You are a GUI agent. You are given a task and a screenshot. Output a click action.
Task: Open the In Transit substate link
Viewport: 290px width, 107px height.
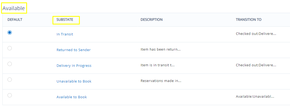[65, 34]
